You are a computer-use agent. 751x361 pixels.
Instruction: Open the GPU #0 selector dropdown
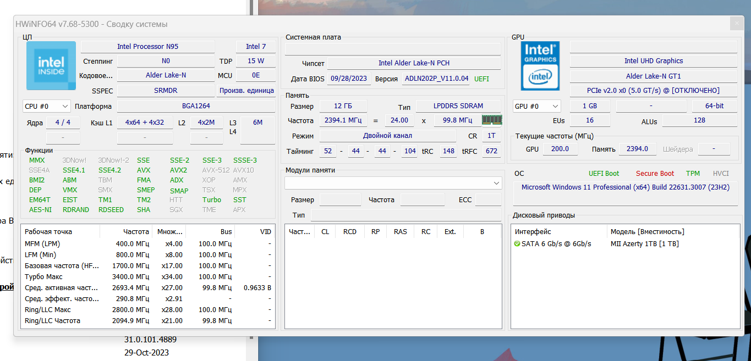click(536, 106)
